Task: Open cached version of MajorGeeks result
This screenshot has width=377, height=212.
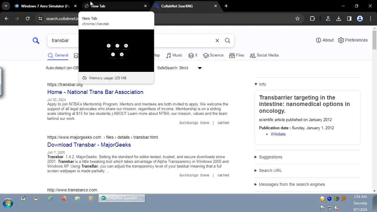Action: click(223, 175)
